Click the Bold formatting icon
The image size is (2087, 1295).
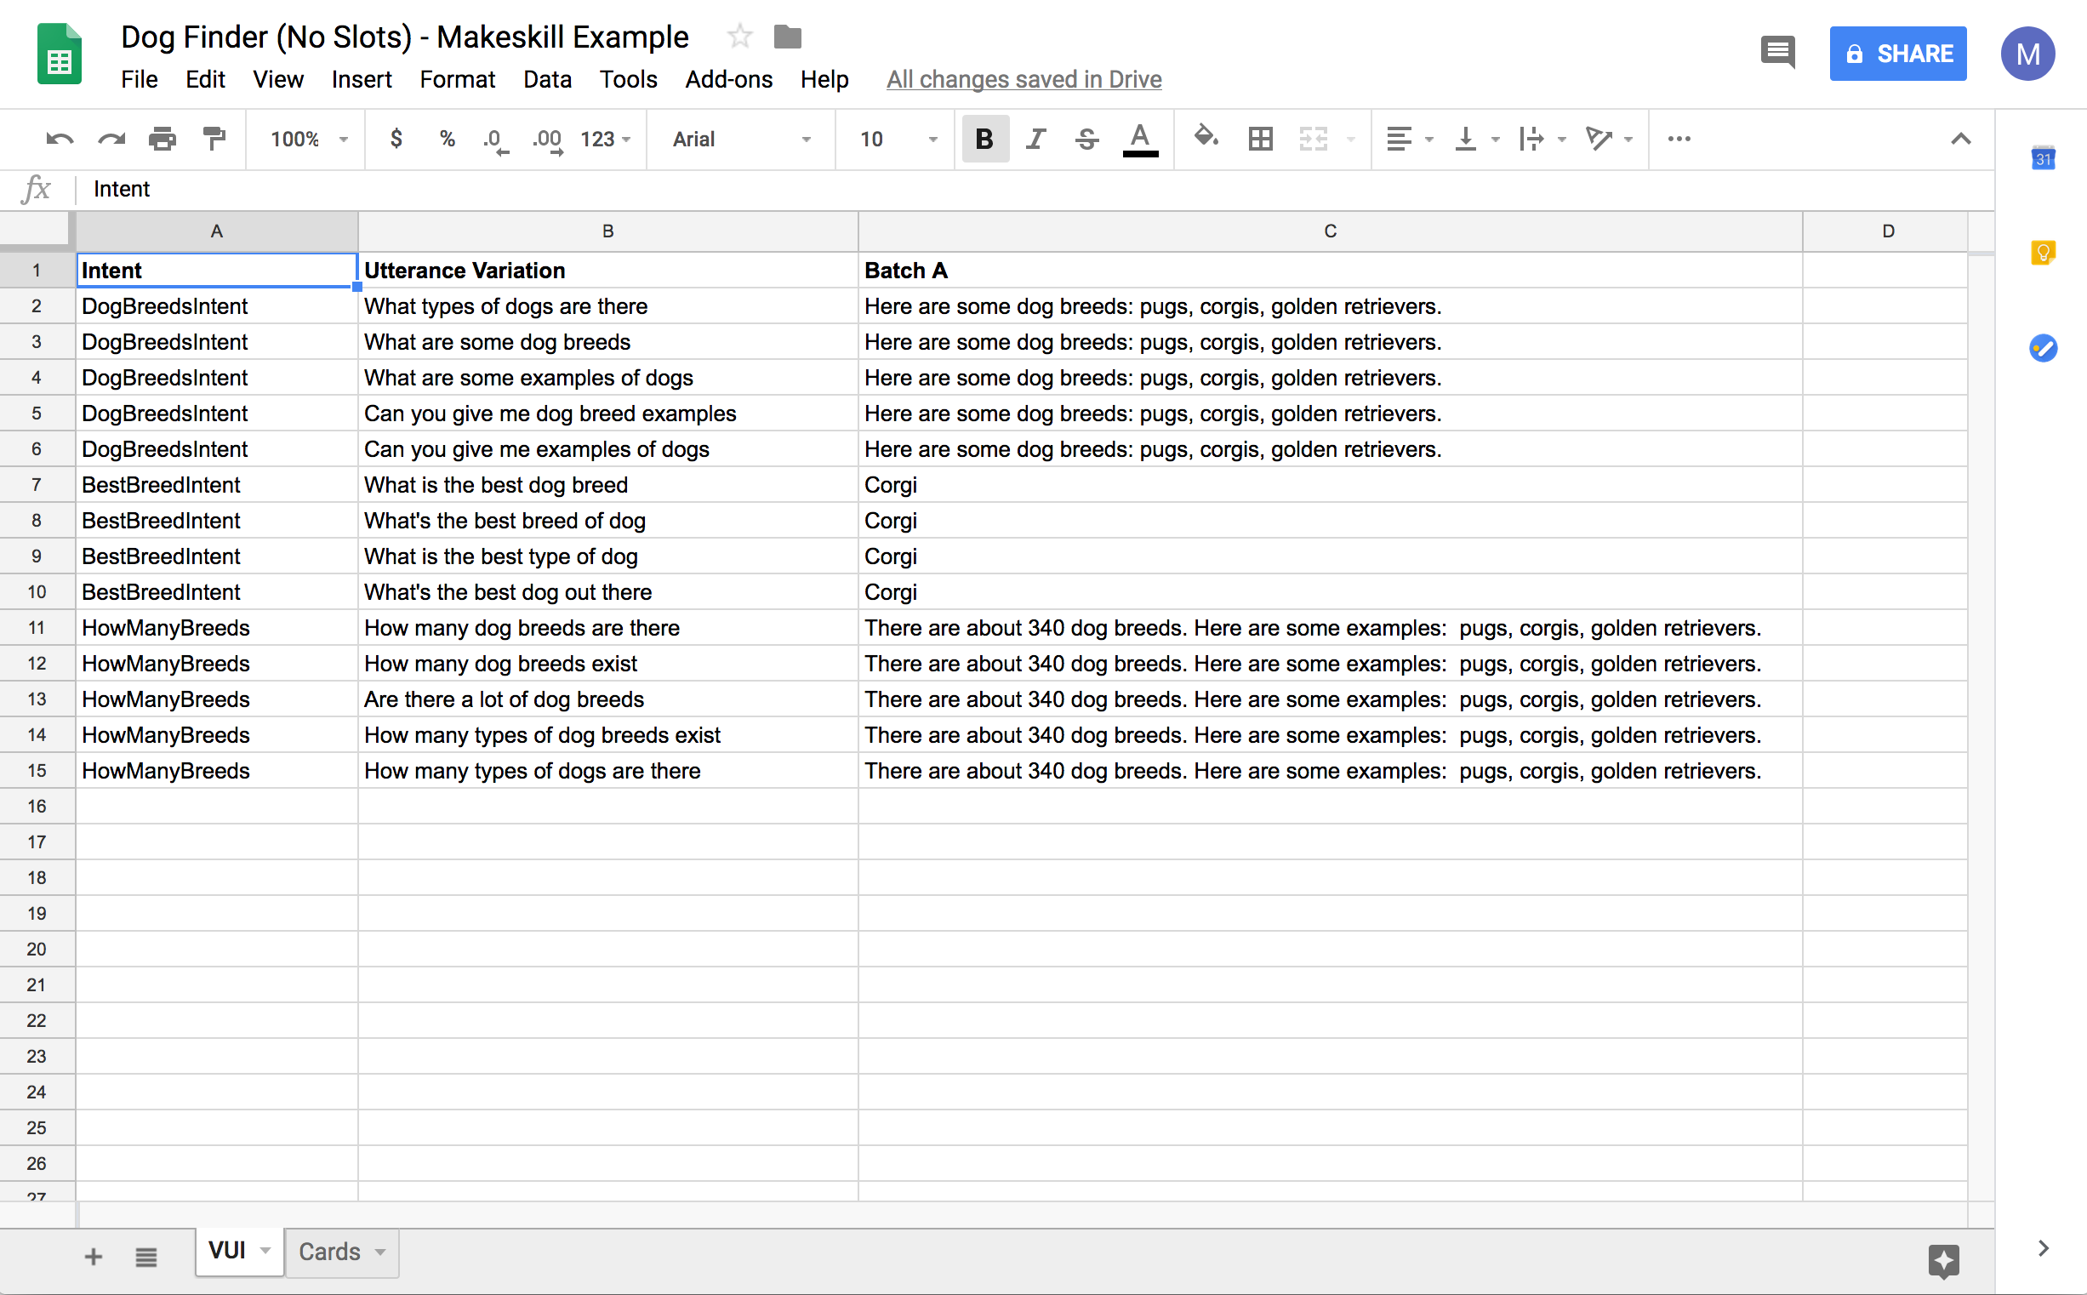[x=983, y=139]
